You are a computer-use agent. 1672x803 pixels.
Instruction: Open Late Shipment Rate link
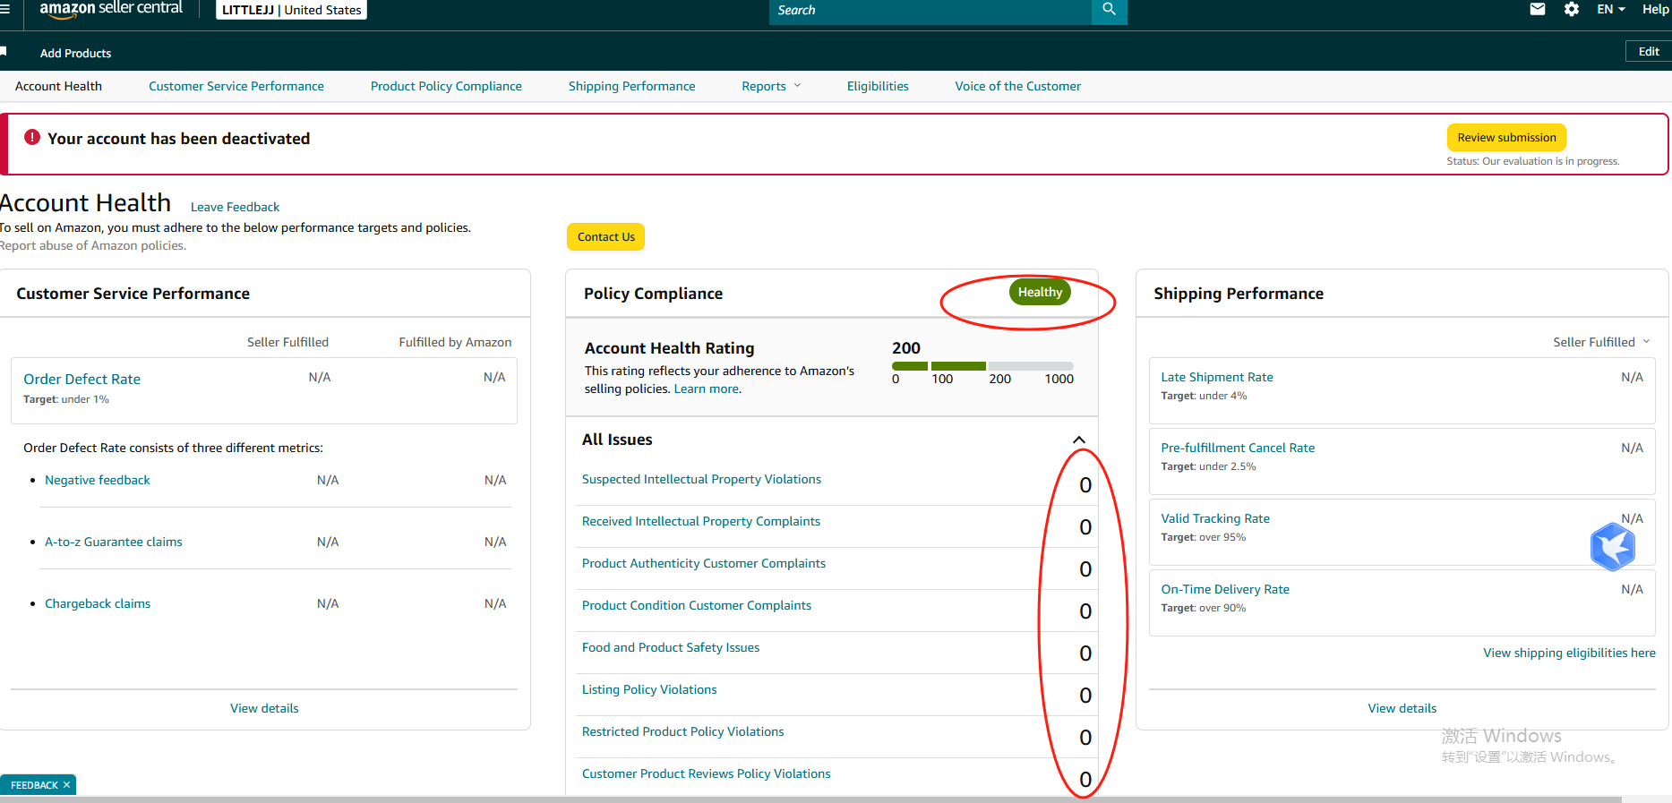[1217, 377]
